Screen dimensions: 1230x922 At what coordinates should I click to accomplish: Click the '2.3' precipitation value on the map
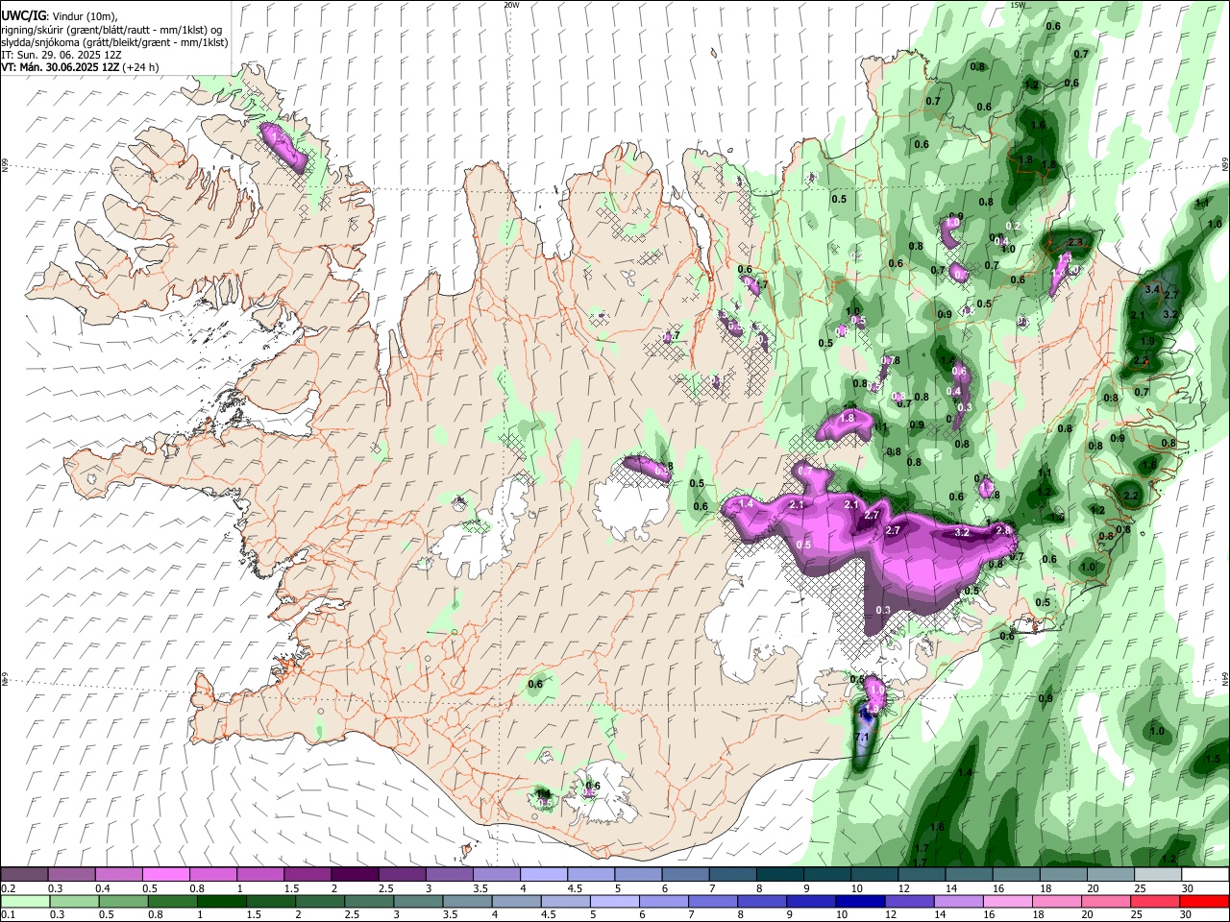pos(1074,243)
